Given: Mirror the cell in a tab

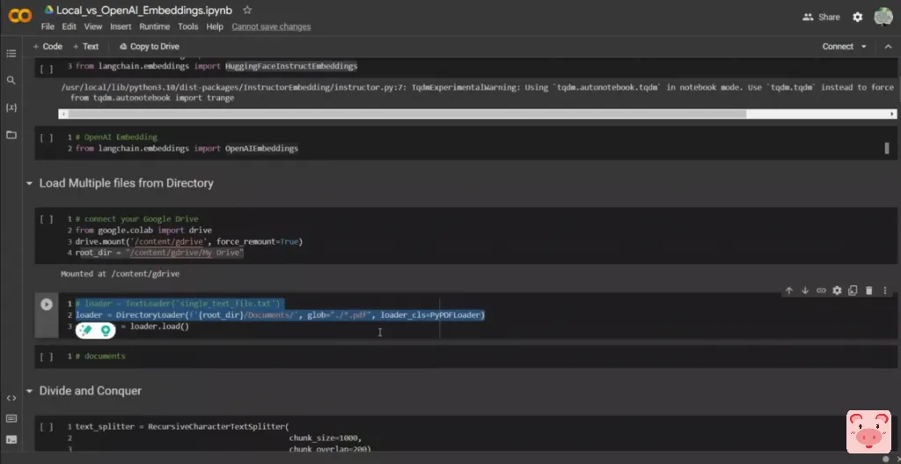Looking at the screenshot, I should click(x=853, y=291).
